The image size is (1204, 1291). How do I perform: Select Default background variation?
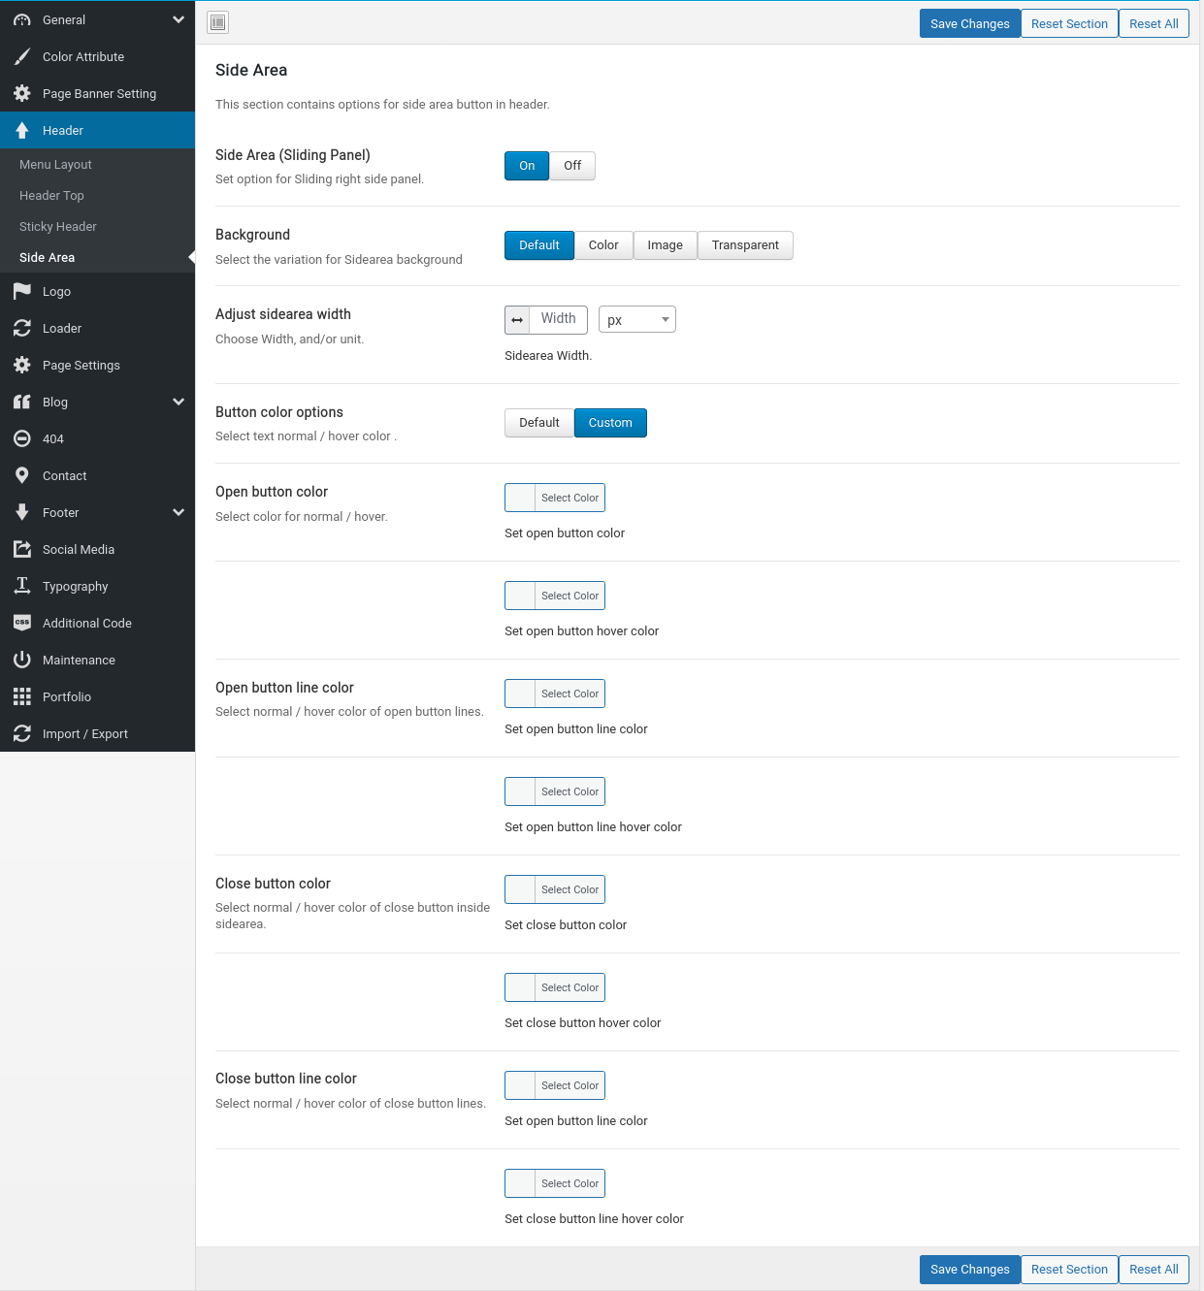tap(539, 245)
